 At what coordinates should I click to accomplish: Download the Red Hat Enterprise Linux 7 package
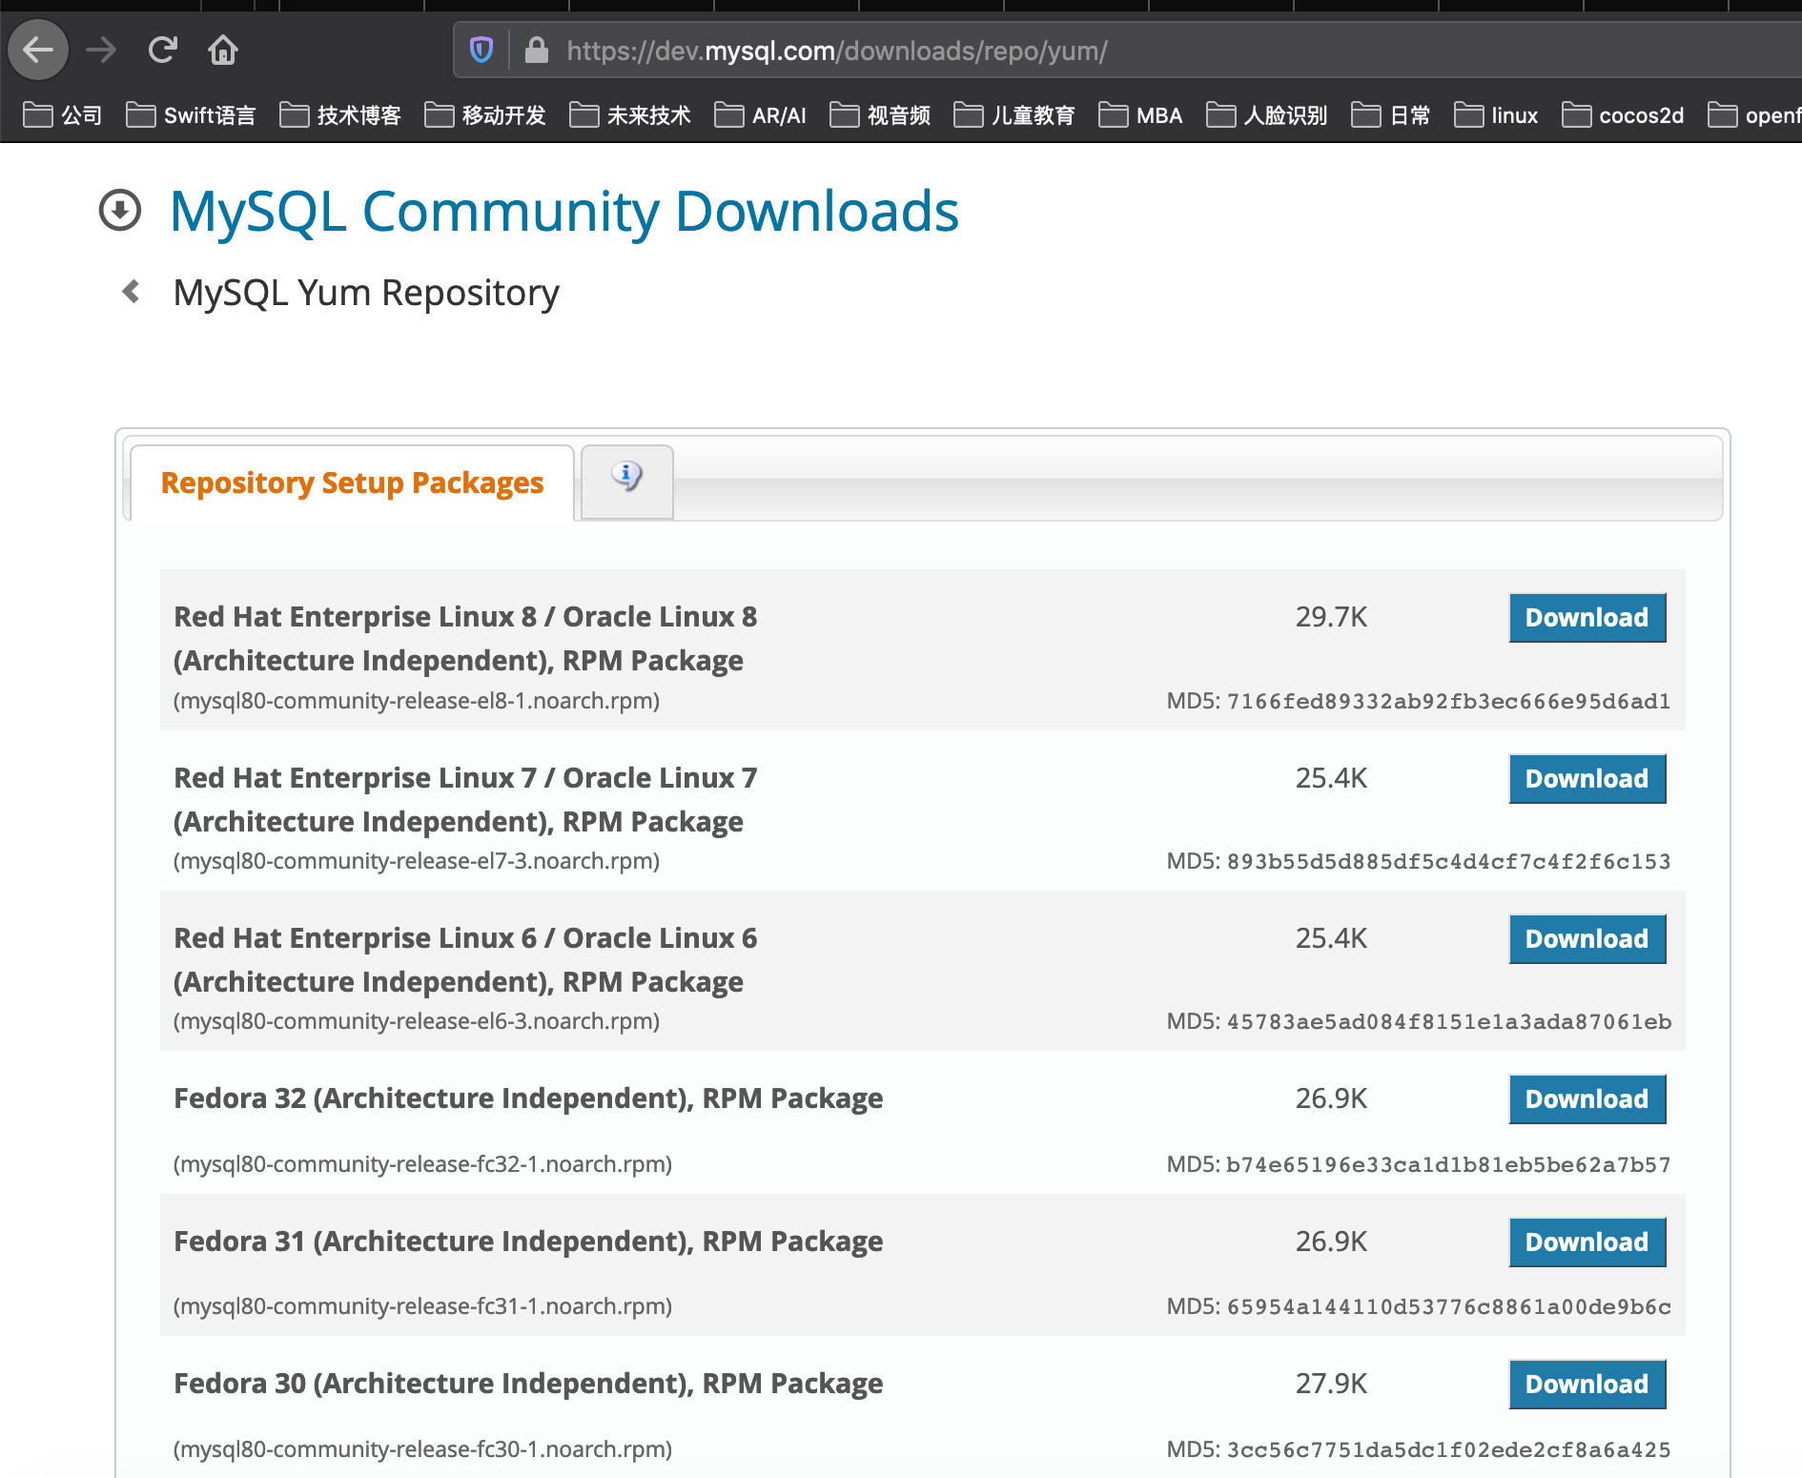(x=1587, y=779)
